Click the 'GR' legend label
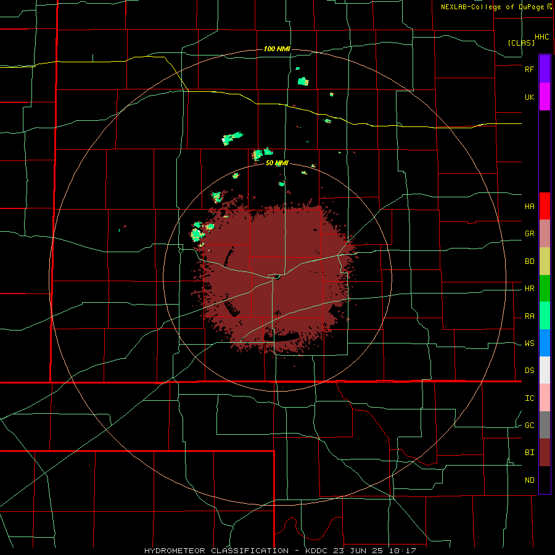555x555 pixels. pos(529,234)
